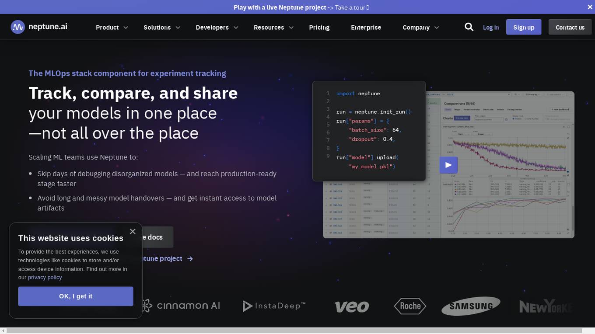Click the InstaDeep logo
595x334 pixels.
274,306
